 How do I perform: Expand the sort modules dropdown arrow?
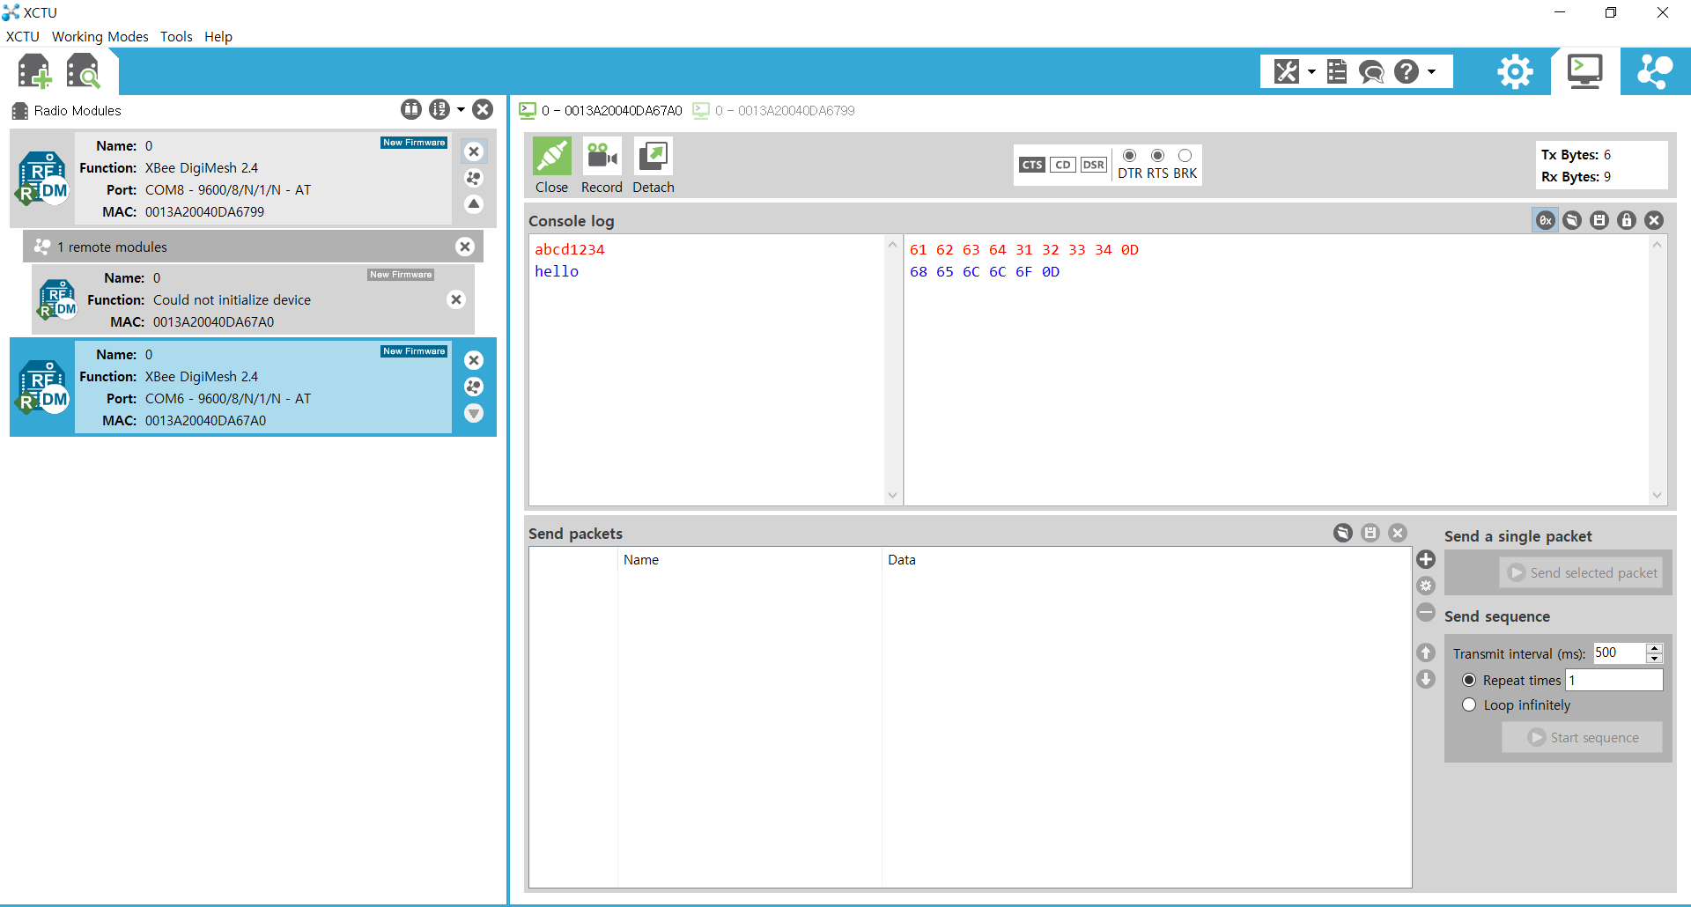[461, 110]
